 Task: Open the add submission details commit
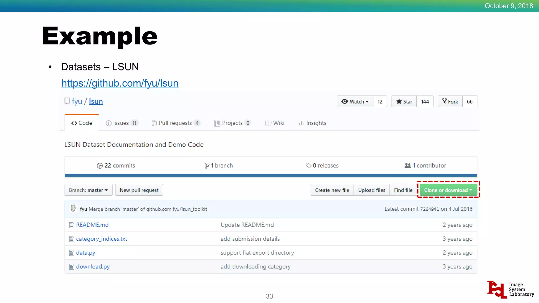tap(250, 239)
